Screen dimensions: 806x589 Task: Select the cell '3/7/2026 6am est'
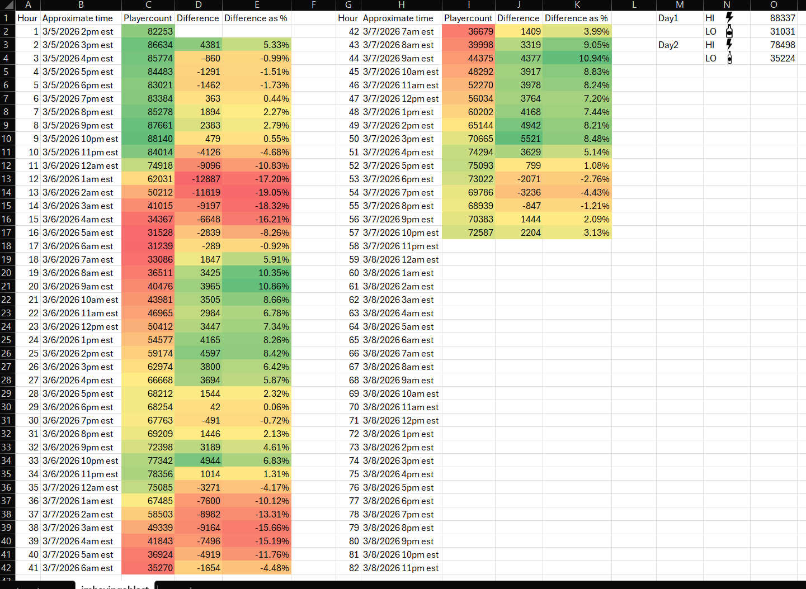81,568
